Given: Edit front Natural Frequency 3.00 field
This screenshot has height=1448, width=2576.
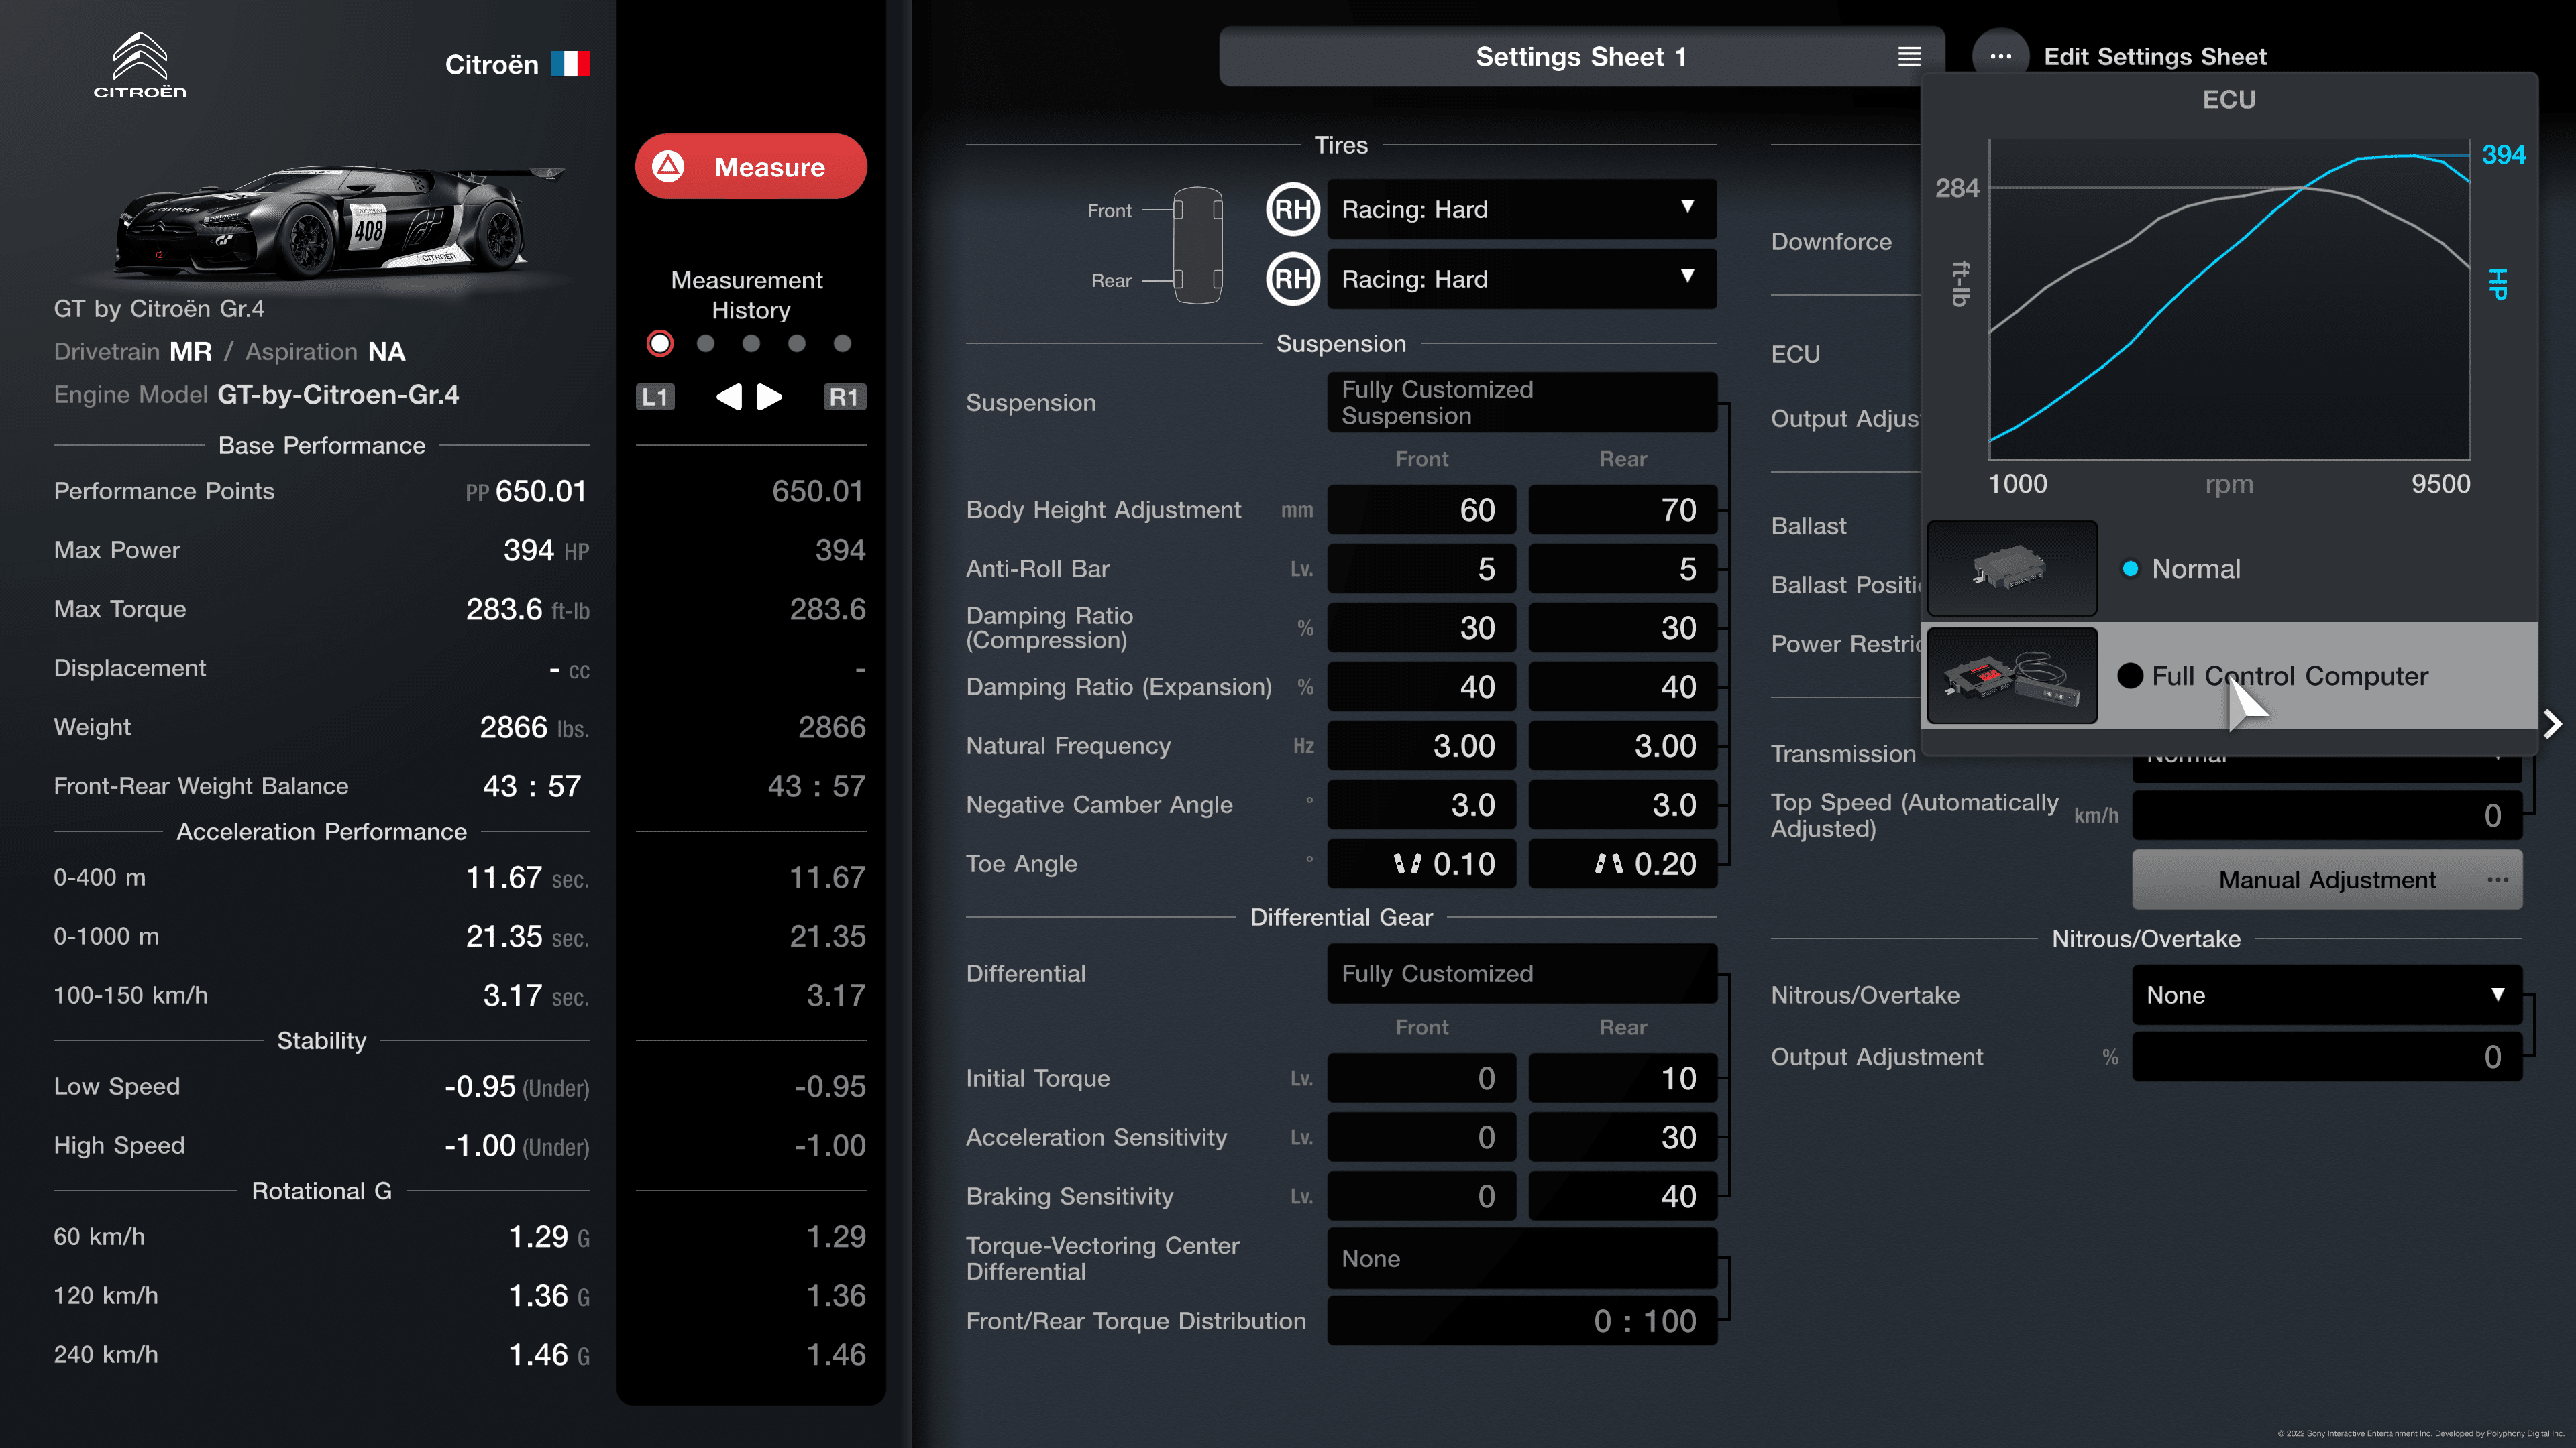Looking at the screenshot, I should [x=1421, y=745].
